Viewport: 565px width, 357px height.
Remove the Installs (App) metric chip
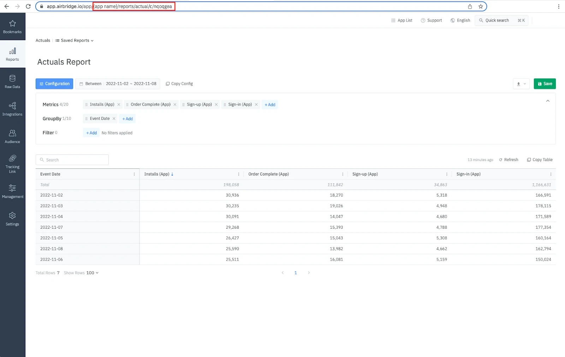[119, 105]
